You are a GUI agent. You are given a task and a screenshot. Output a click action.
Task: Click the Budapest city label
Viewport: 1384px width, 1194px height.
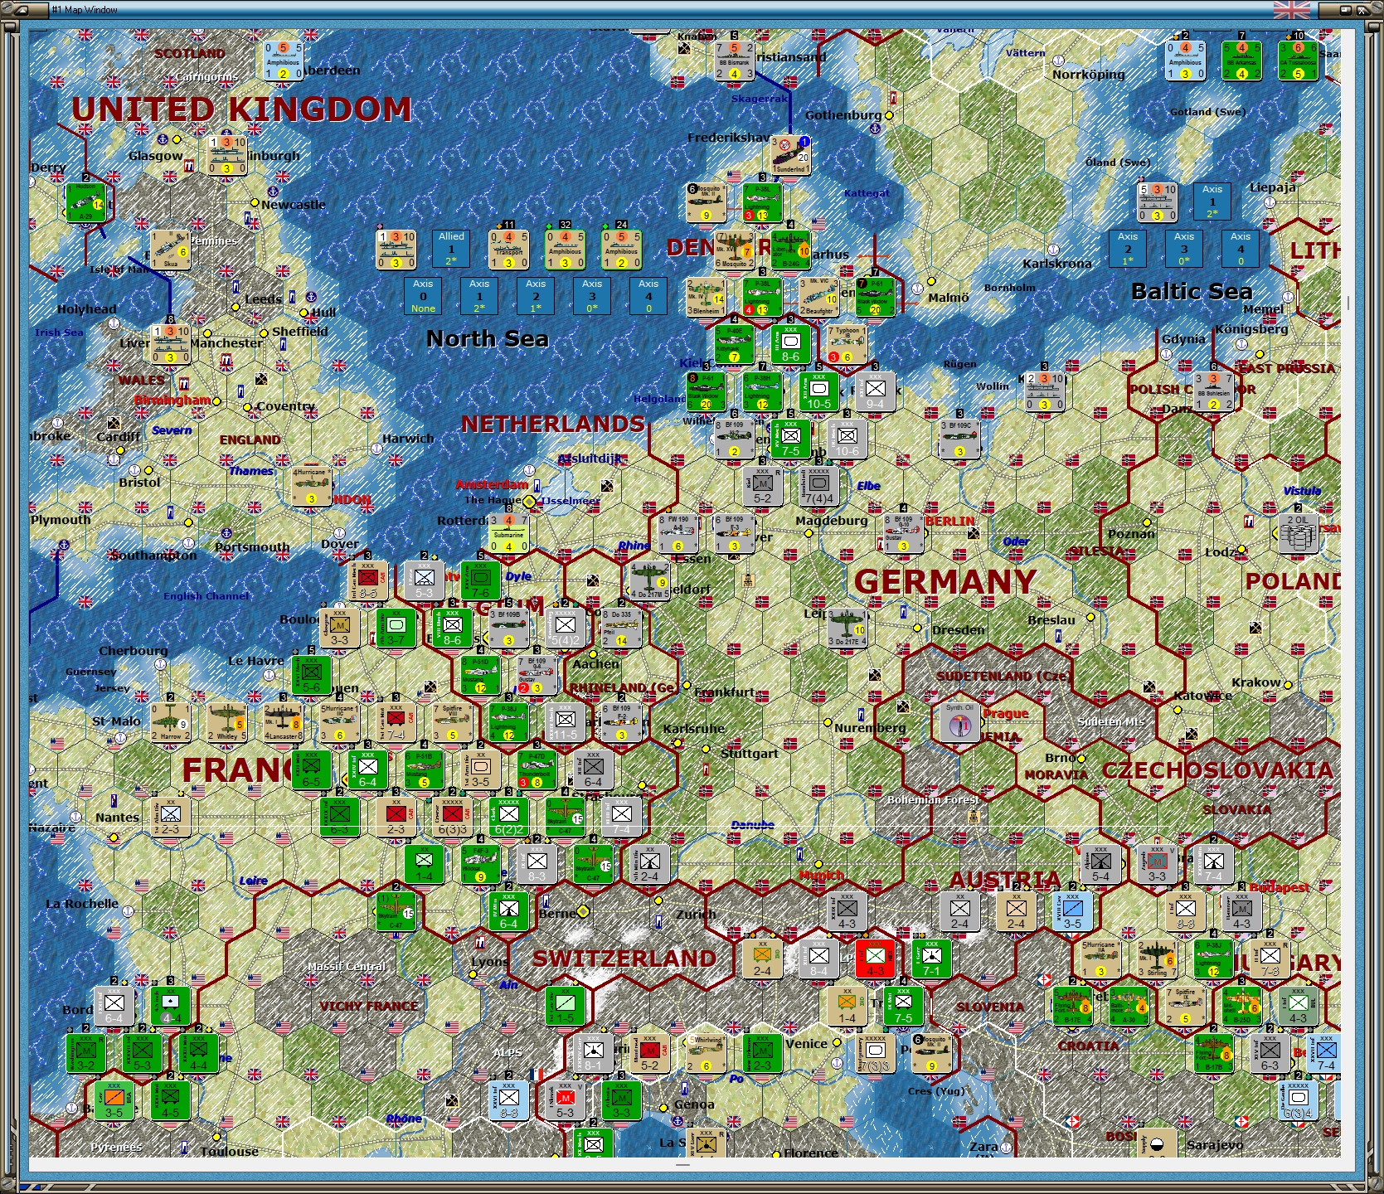click(1279, 887)
